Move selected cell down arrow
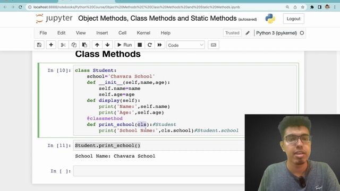 coord(107,45)
